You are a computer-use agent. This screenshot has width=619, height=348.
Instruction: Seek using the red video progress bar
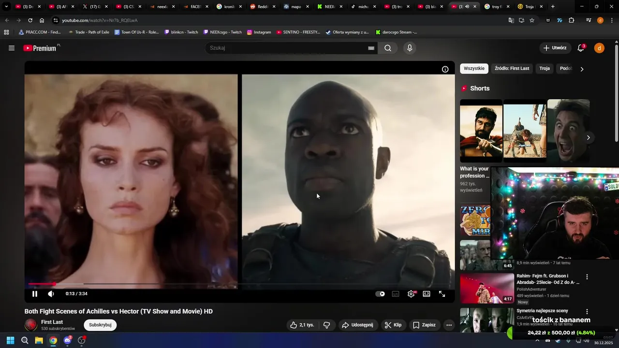click(x=240, y=284)
